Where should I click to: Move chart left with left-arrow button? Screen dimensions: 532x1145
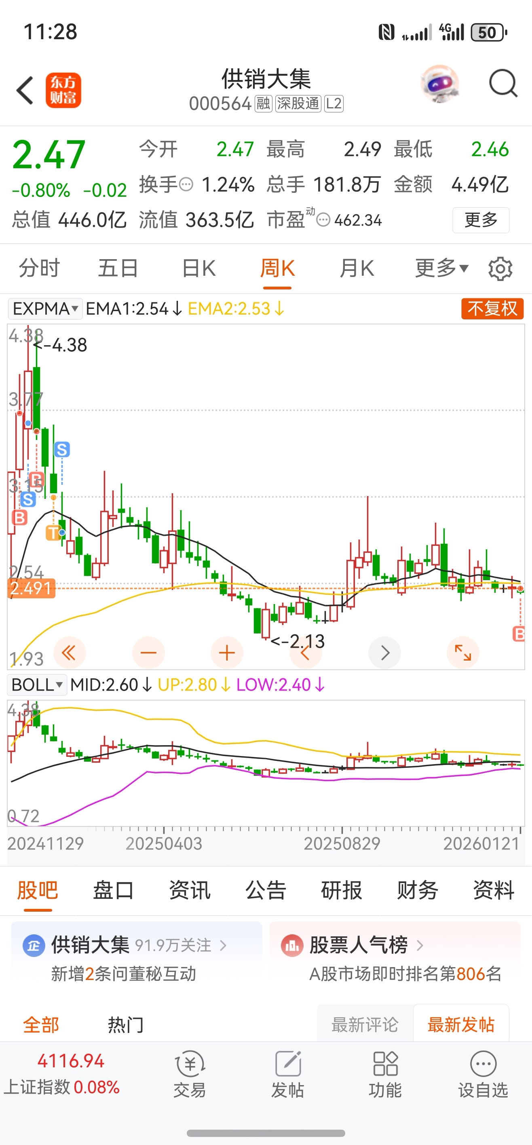click(x=305, y=653)
